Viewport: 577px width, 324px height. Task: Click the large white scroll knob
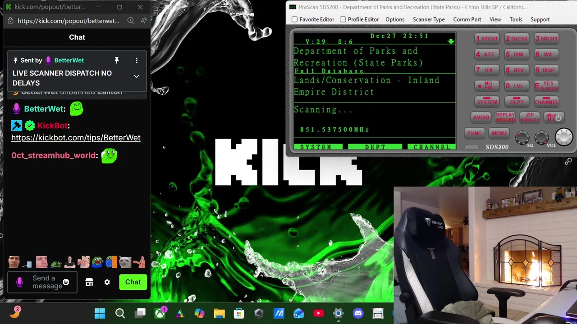563,137
